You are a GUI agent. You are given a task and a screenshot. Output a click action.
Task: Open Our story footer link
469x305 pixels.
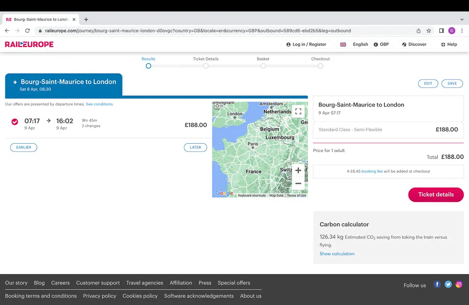pos(16,283)
